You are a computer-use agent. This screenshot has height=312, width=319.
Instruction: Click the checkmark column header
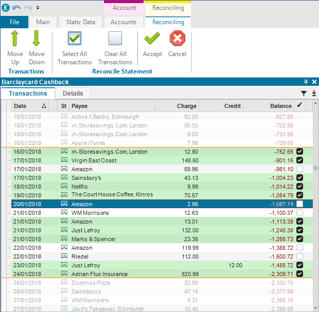(299, 105)
